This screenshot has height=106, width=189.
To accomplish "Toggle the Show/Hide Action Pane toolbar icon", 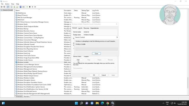I will pyautogui.click(x=23, y=7).
